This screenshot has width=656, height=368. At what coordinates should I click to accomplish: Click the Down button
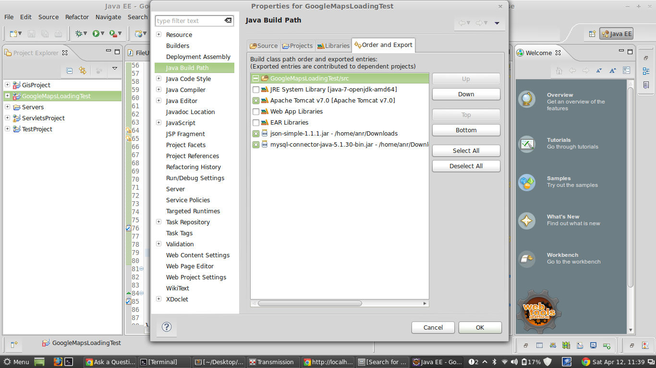click(x=466, y=94)
